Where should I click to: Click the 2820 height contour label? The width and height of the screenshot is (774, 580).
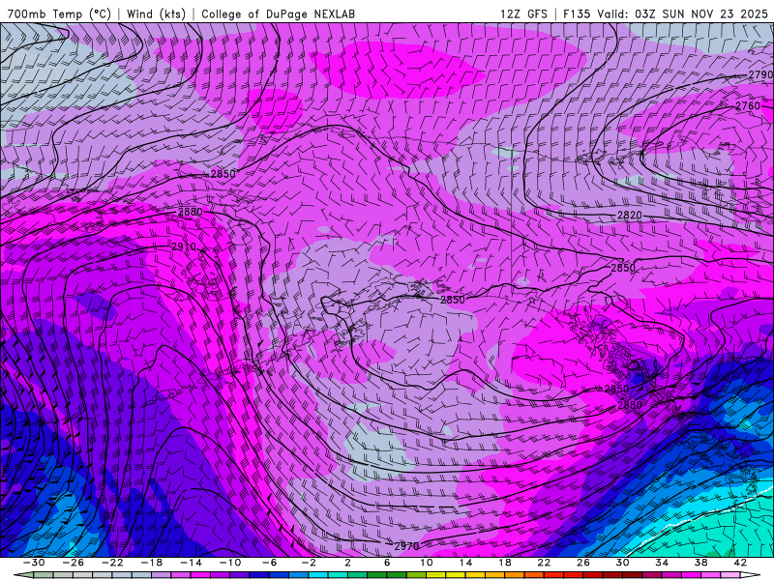pos(630,215)
